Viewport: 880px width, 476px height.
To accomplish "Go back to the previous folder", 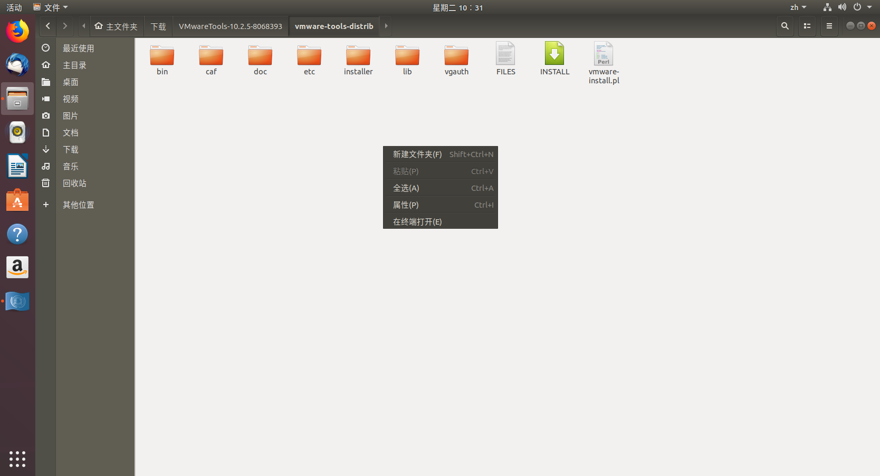I will 48,26.
